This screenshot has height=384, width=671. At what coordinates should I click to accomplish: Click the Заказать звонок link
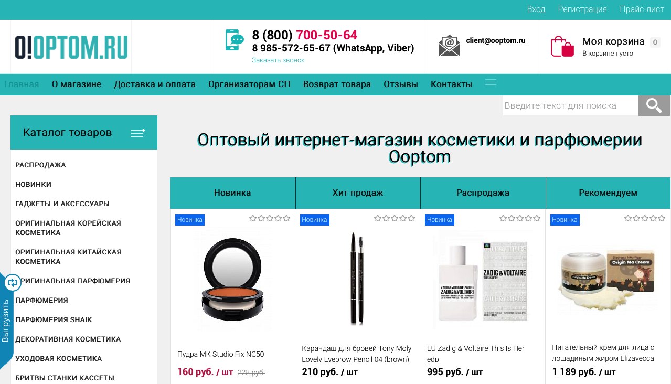point(278,60)
